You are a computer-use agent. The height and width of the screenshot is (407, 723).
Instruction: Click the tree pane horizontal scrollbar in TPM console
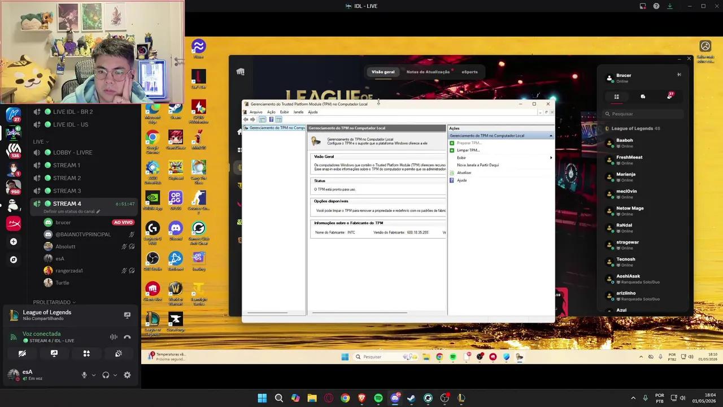pyautogui.click(x=268, y=313)
